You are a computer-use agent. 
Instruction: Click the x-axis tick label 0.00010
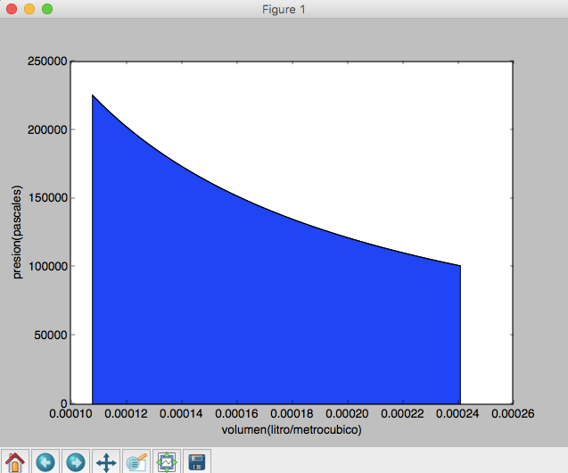tap(70, 413)
